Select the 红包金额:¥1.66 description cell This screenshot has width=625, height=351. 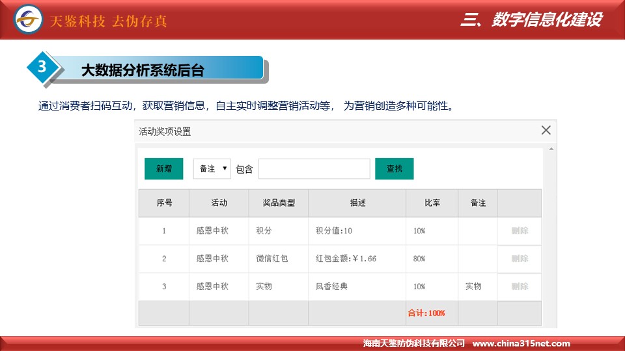point(346,259)
